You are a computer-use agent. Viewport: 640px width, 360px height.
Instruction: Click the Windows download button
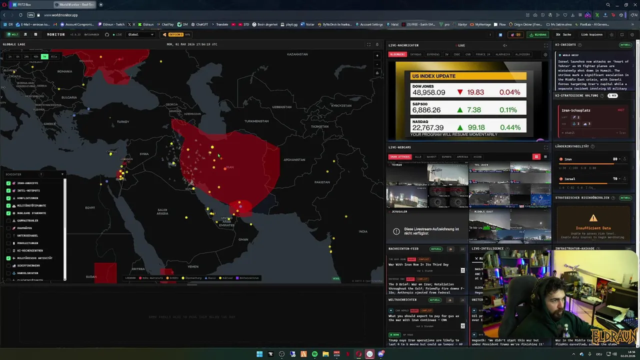click(538, 34)
